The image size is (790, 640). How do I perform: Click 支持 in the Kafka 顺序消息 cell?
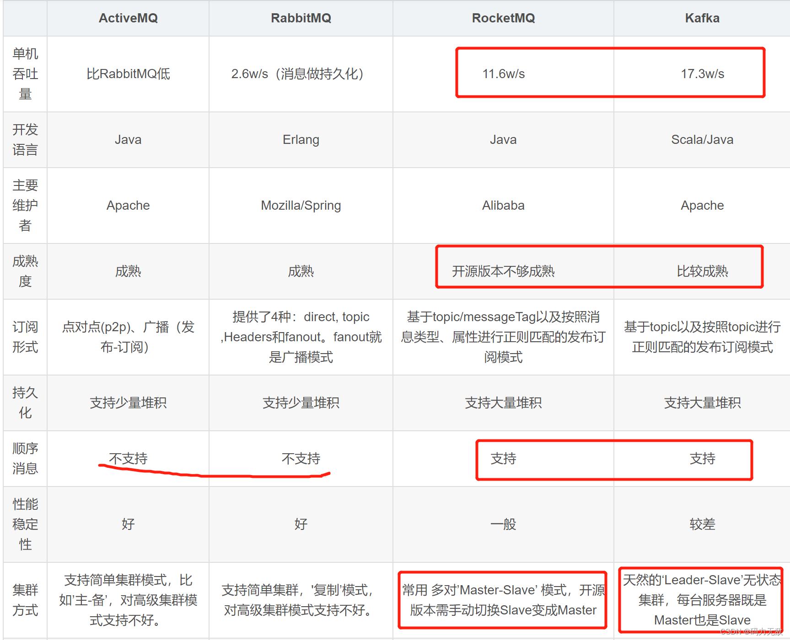point(702,459)
